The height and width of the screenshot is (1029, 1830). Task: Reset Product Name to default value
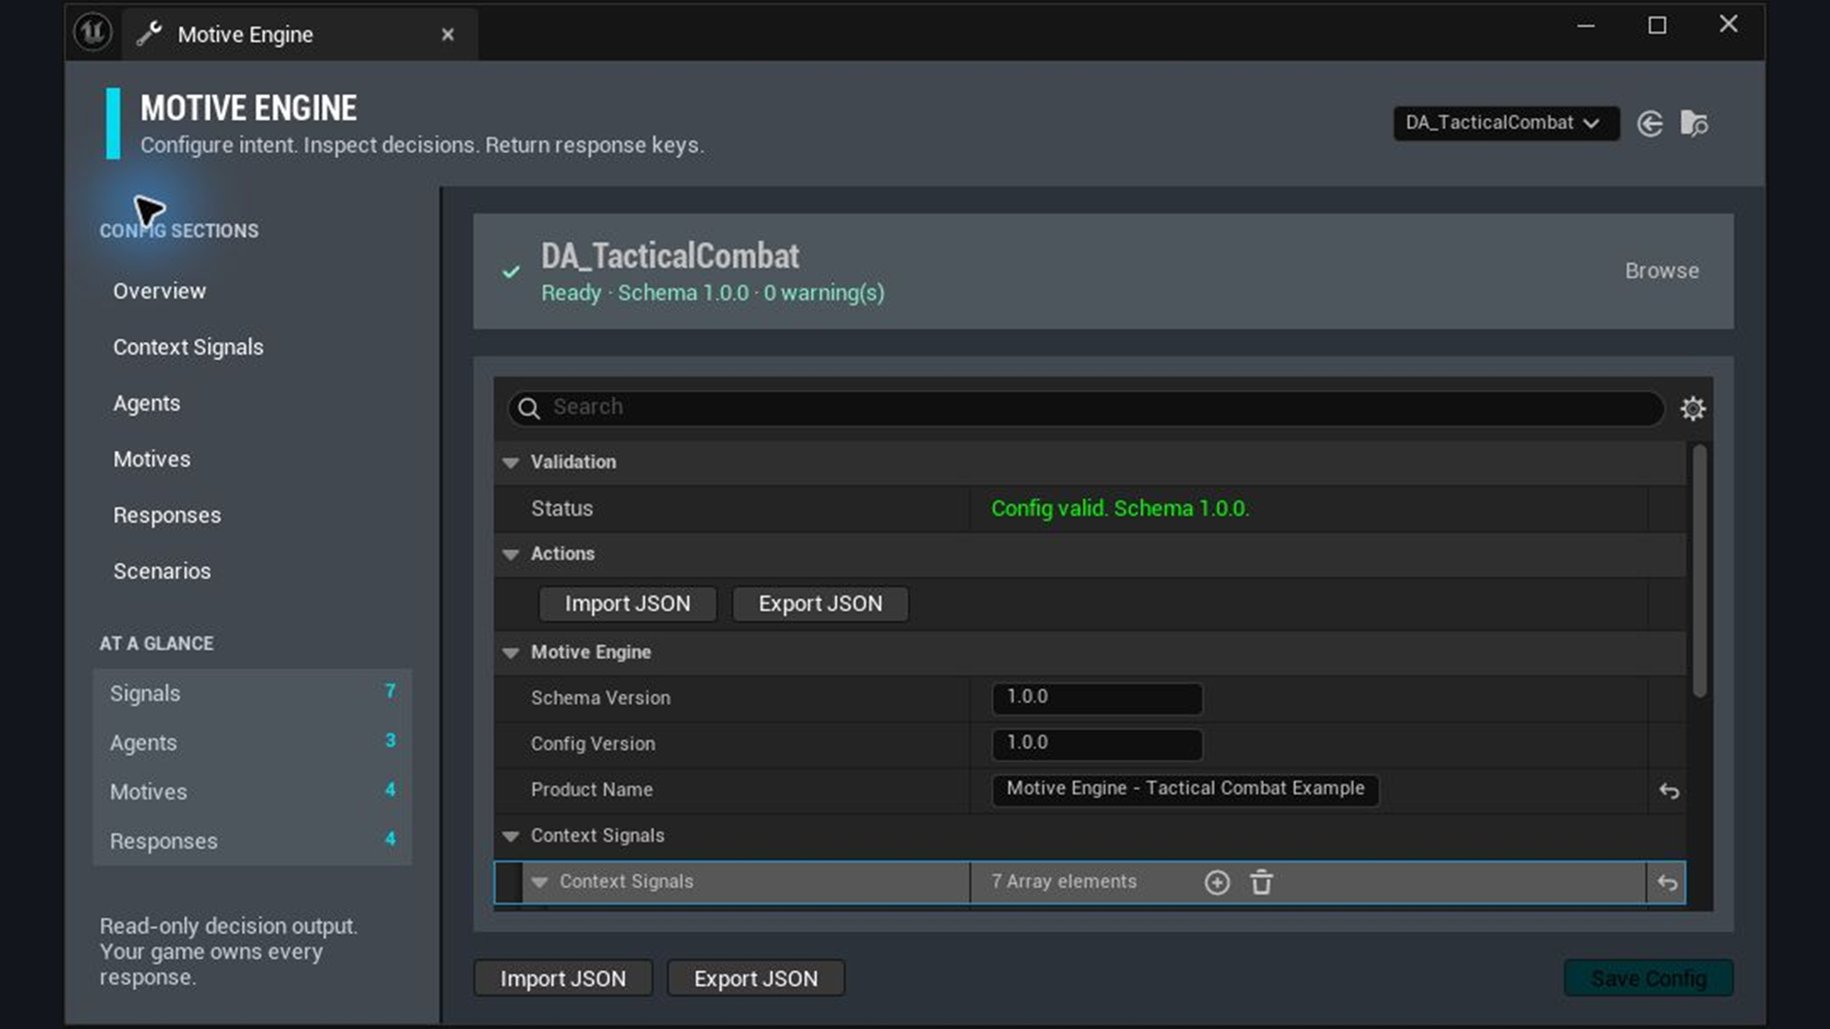[x=1669, y=791]
